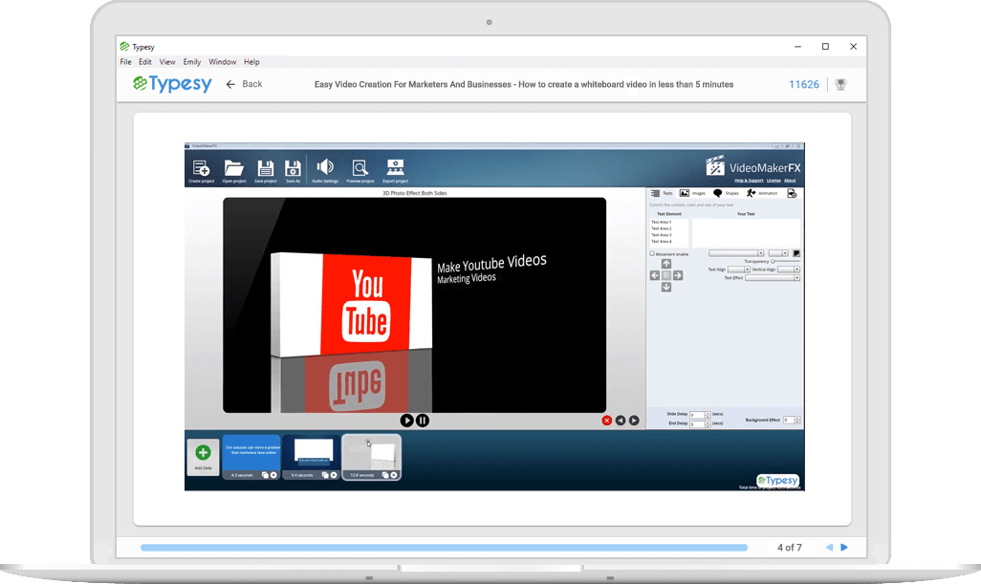The image size is (981, 584).
Task: Open the Text Align dropdown
Action: [x=739, y=270]
